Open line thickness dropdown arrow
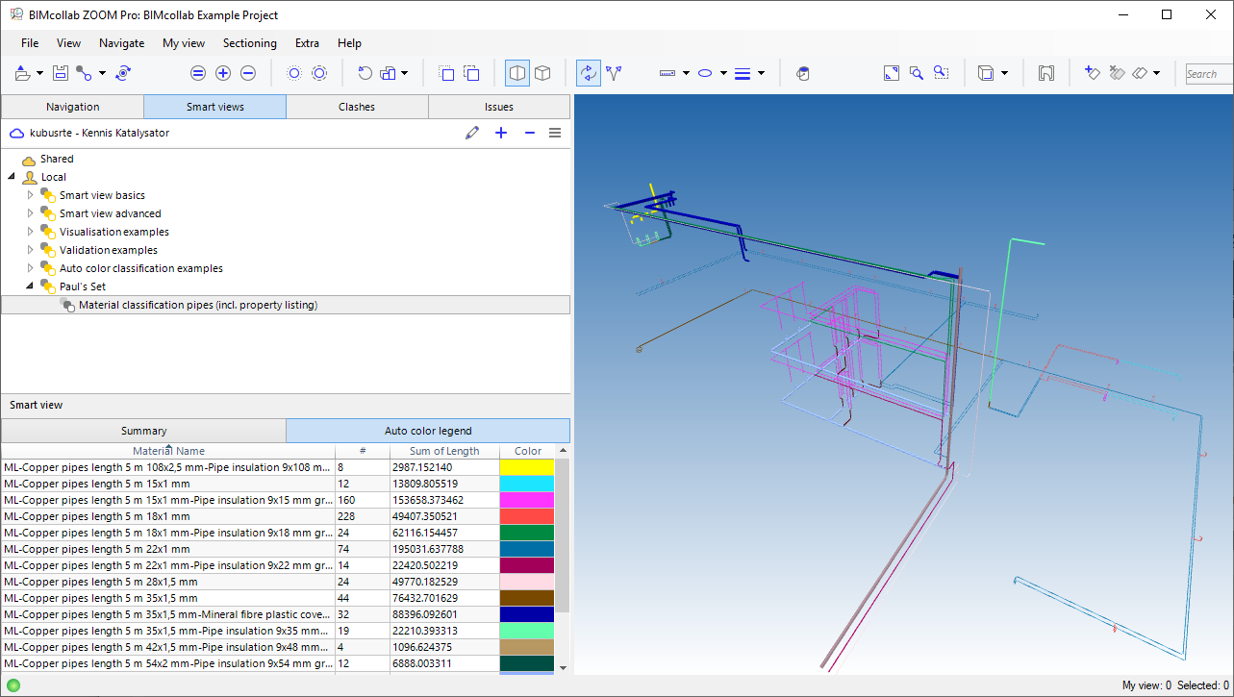The width and height of the screenshot is (1234, 697). click(761, 73)
